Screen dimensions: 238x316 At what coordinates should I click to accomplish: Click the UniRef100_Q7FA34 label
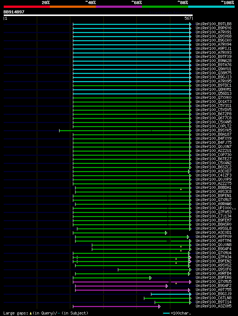213,257
